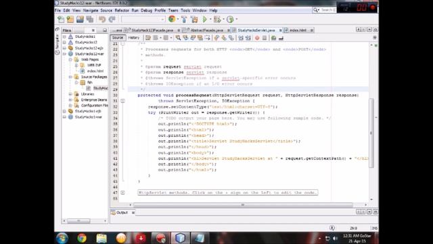433x244 pixels.
Task: Click the Windows Start button
Action: pyautogui.click(x=62, y=238)
